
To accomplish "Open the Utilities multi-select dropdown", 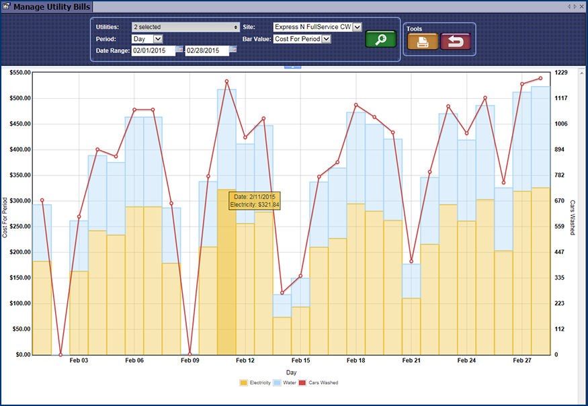I will point(185,27).
